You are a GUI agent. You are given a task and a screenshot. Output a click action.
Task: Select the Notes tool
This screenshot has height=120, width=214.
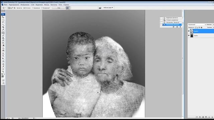(3, 64)
